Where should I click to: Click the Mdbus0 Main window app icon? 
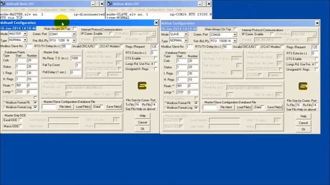[x=3, y=4]
